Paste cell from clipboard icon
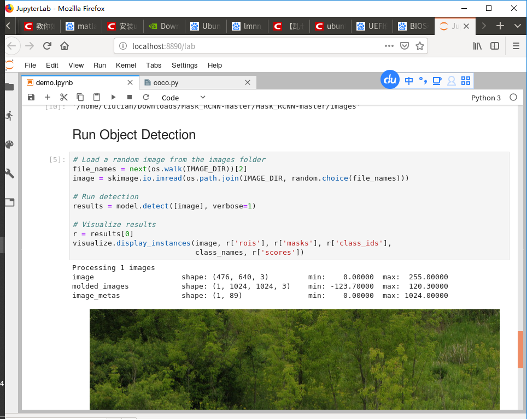527x419 pixels. coord(97,97)
